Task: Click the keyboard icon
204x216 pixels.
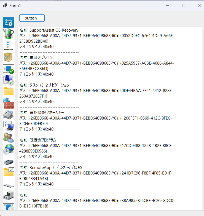Action: click(x=9, y=186)
